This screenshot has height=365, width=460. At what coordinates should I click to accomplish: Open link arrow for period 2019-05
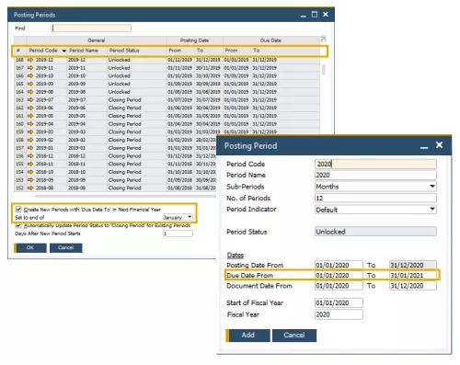pos(30,116)
